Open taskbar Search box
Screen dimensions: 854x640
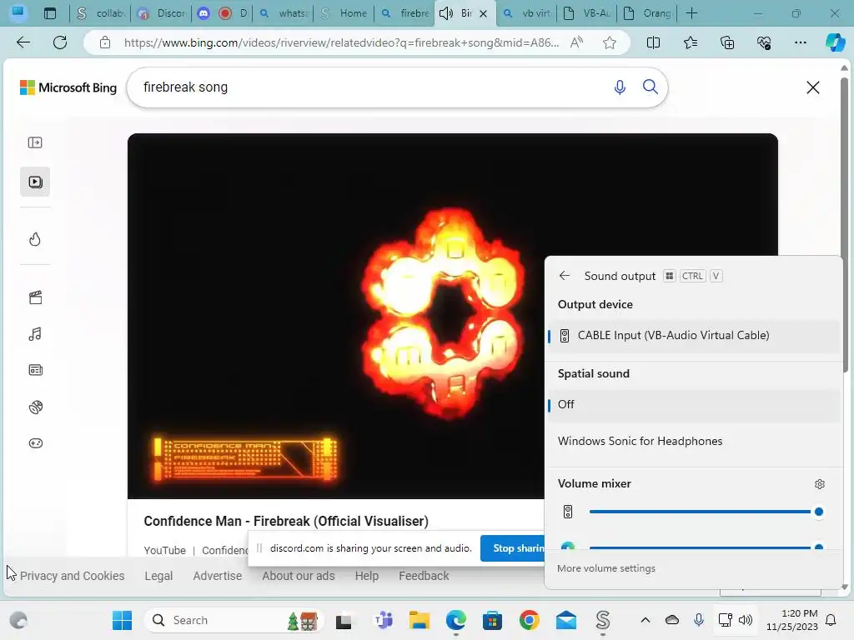click(234, 620)
